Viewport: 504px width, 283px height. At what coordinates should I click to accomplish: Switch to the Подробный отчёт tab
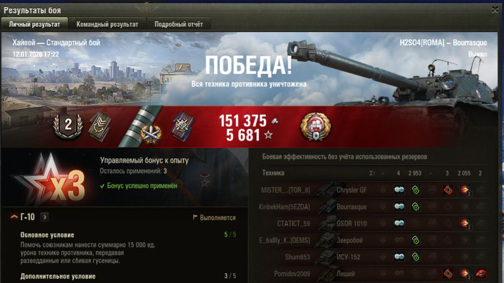[x=178, y=24]
